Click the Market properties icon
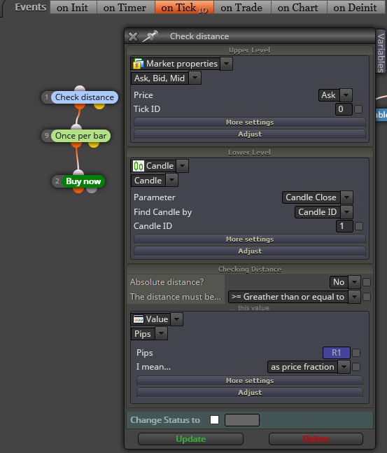The height and width of the screenshot is (453, 387). pos(139,64)
